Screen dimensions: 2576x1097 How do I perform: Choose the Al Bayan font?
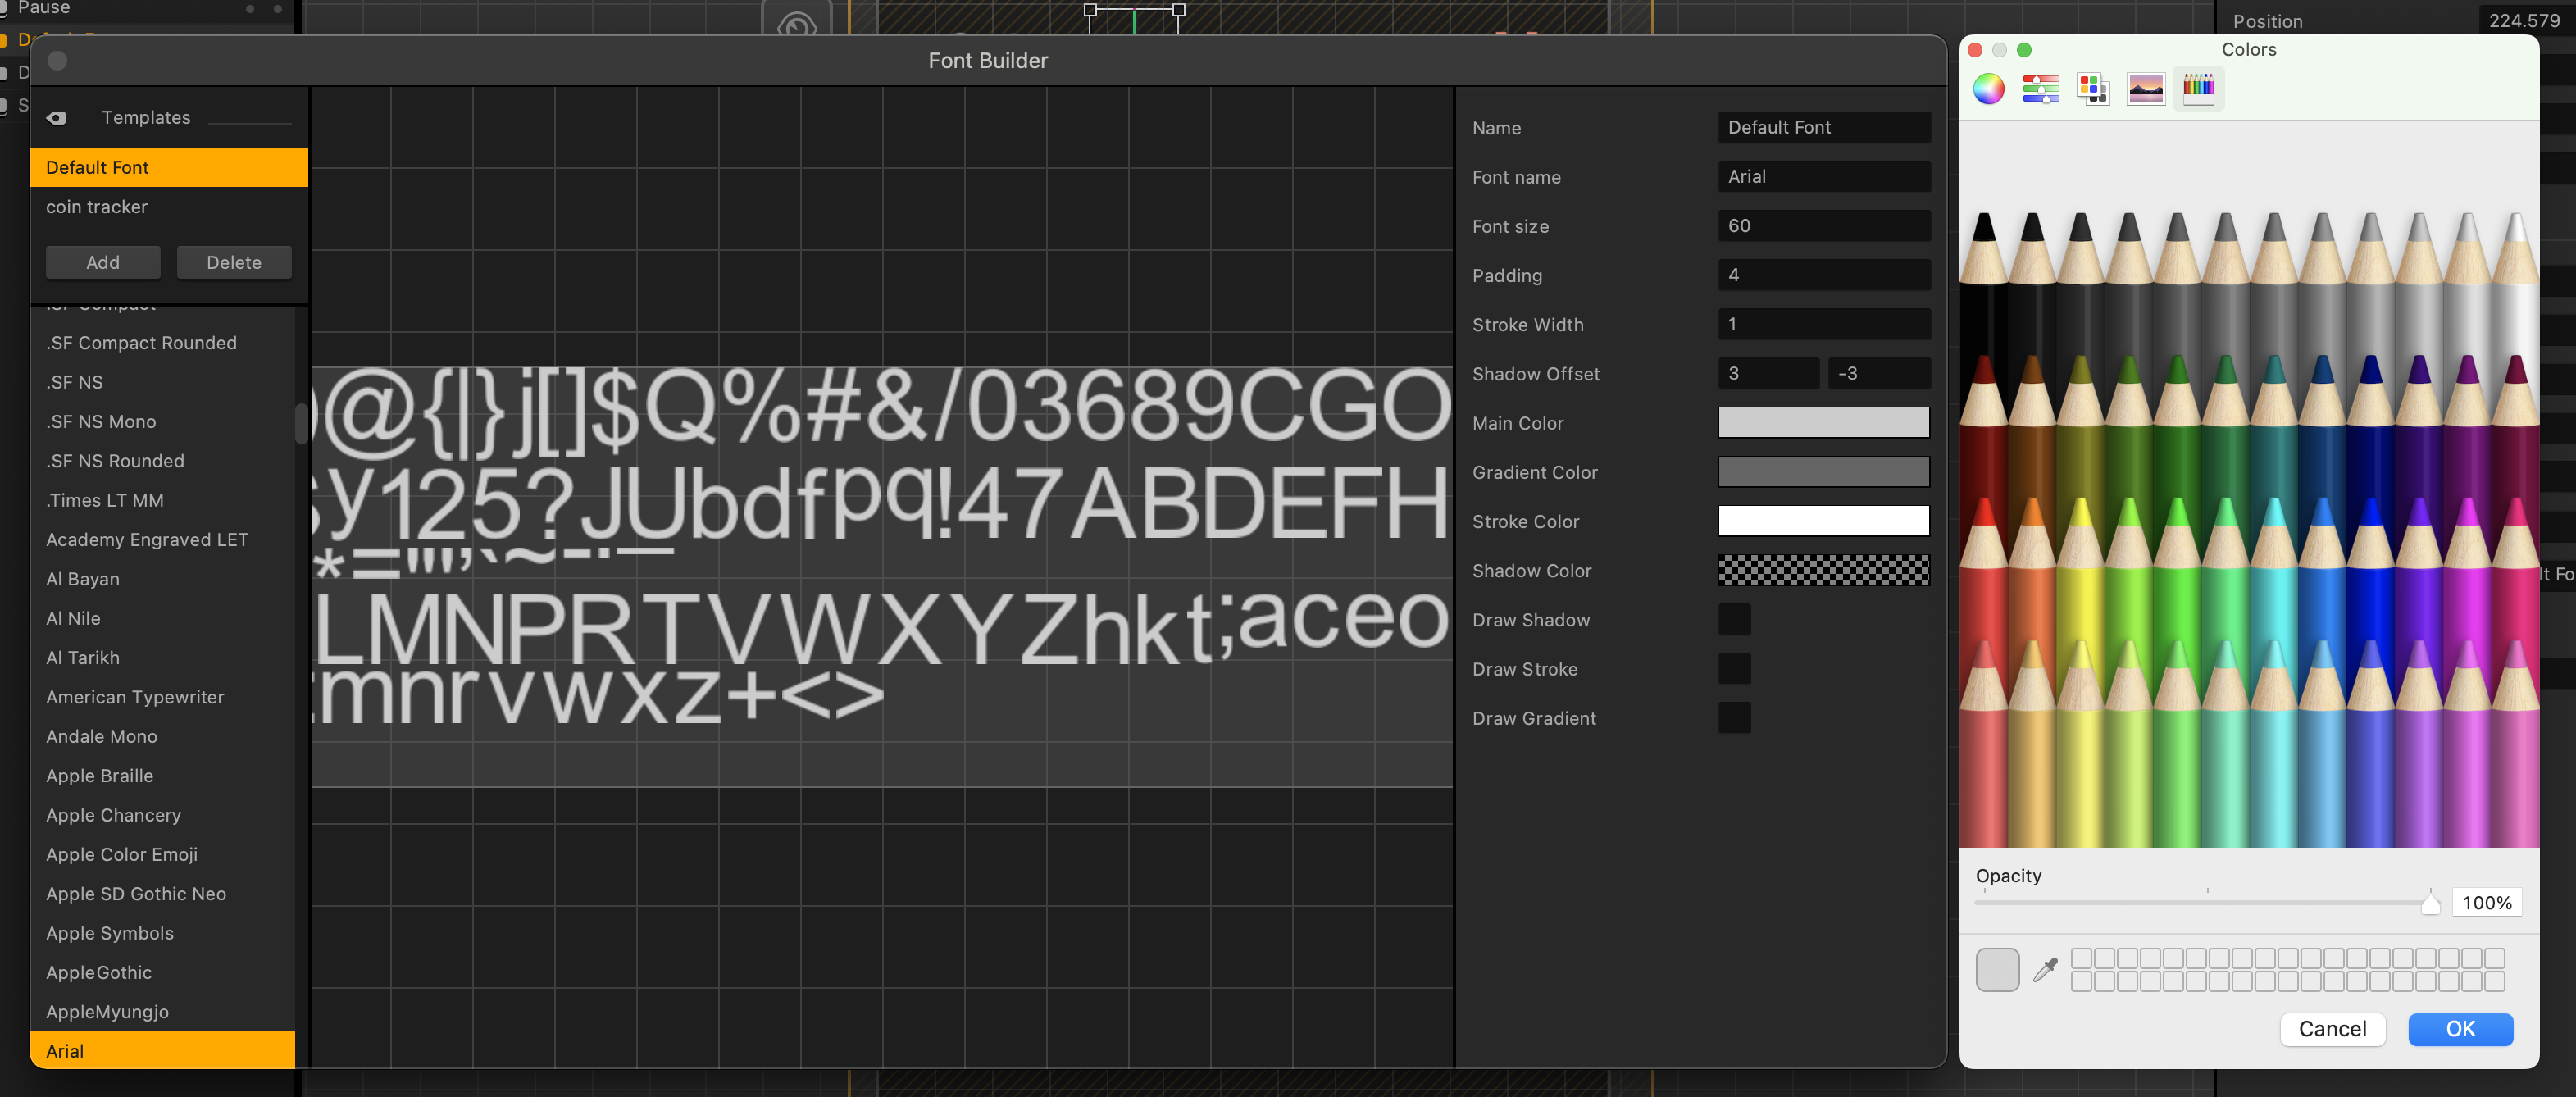[x=162, y=579]
